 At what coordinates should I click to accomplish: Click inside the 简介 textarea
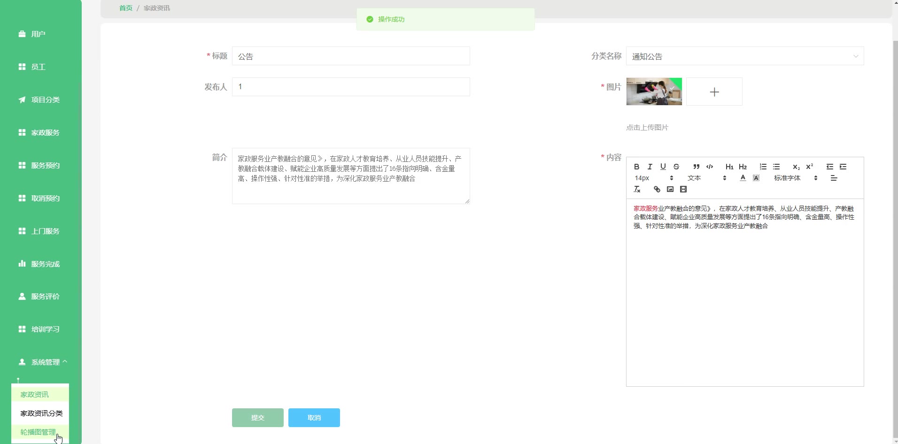coord(351,176)
